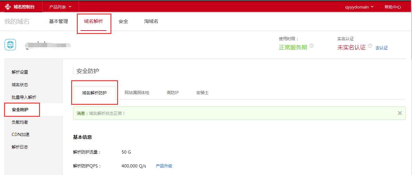412x175 pixels.
Task: Open 帮助中心 in the top bar
Action: 392,7
